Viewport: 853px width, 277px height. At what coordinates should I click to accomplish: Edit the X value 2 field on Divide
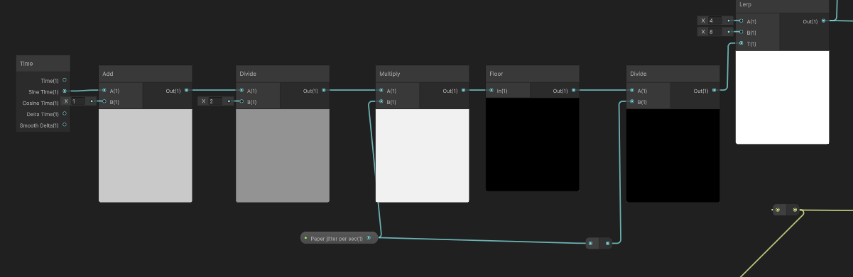click(216, 101)
